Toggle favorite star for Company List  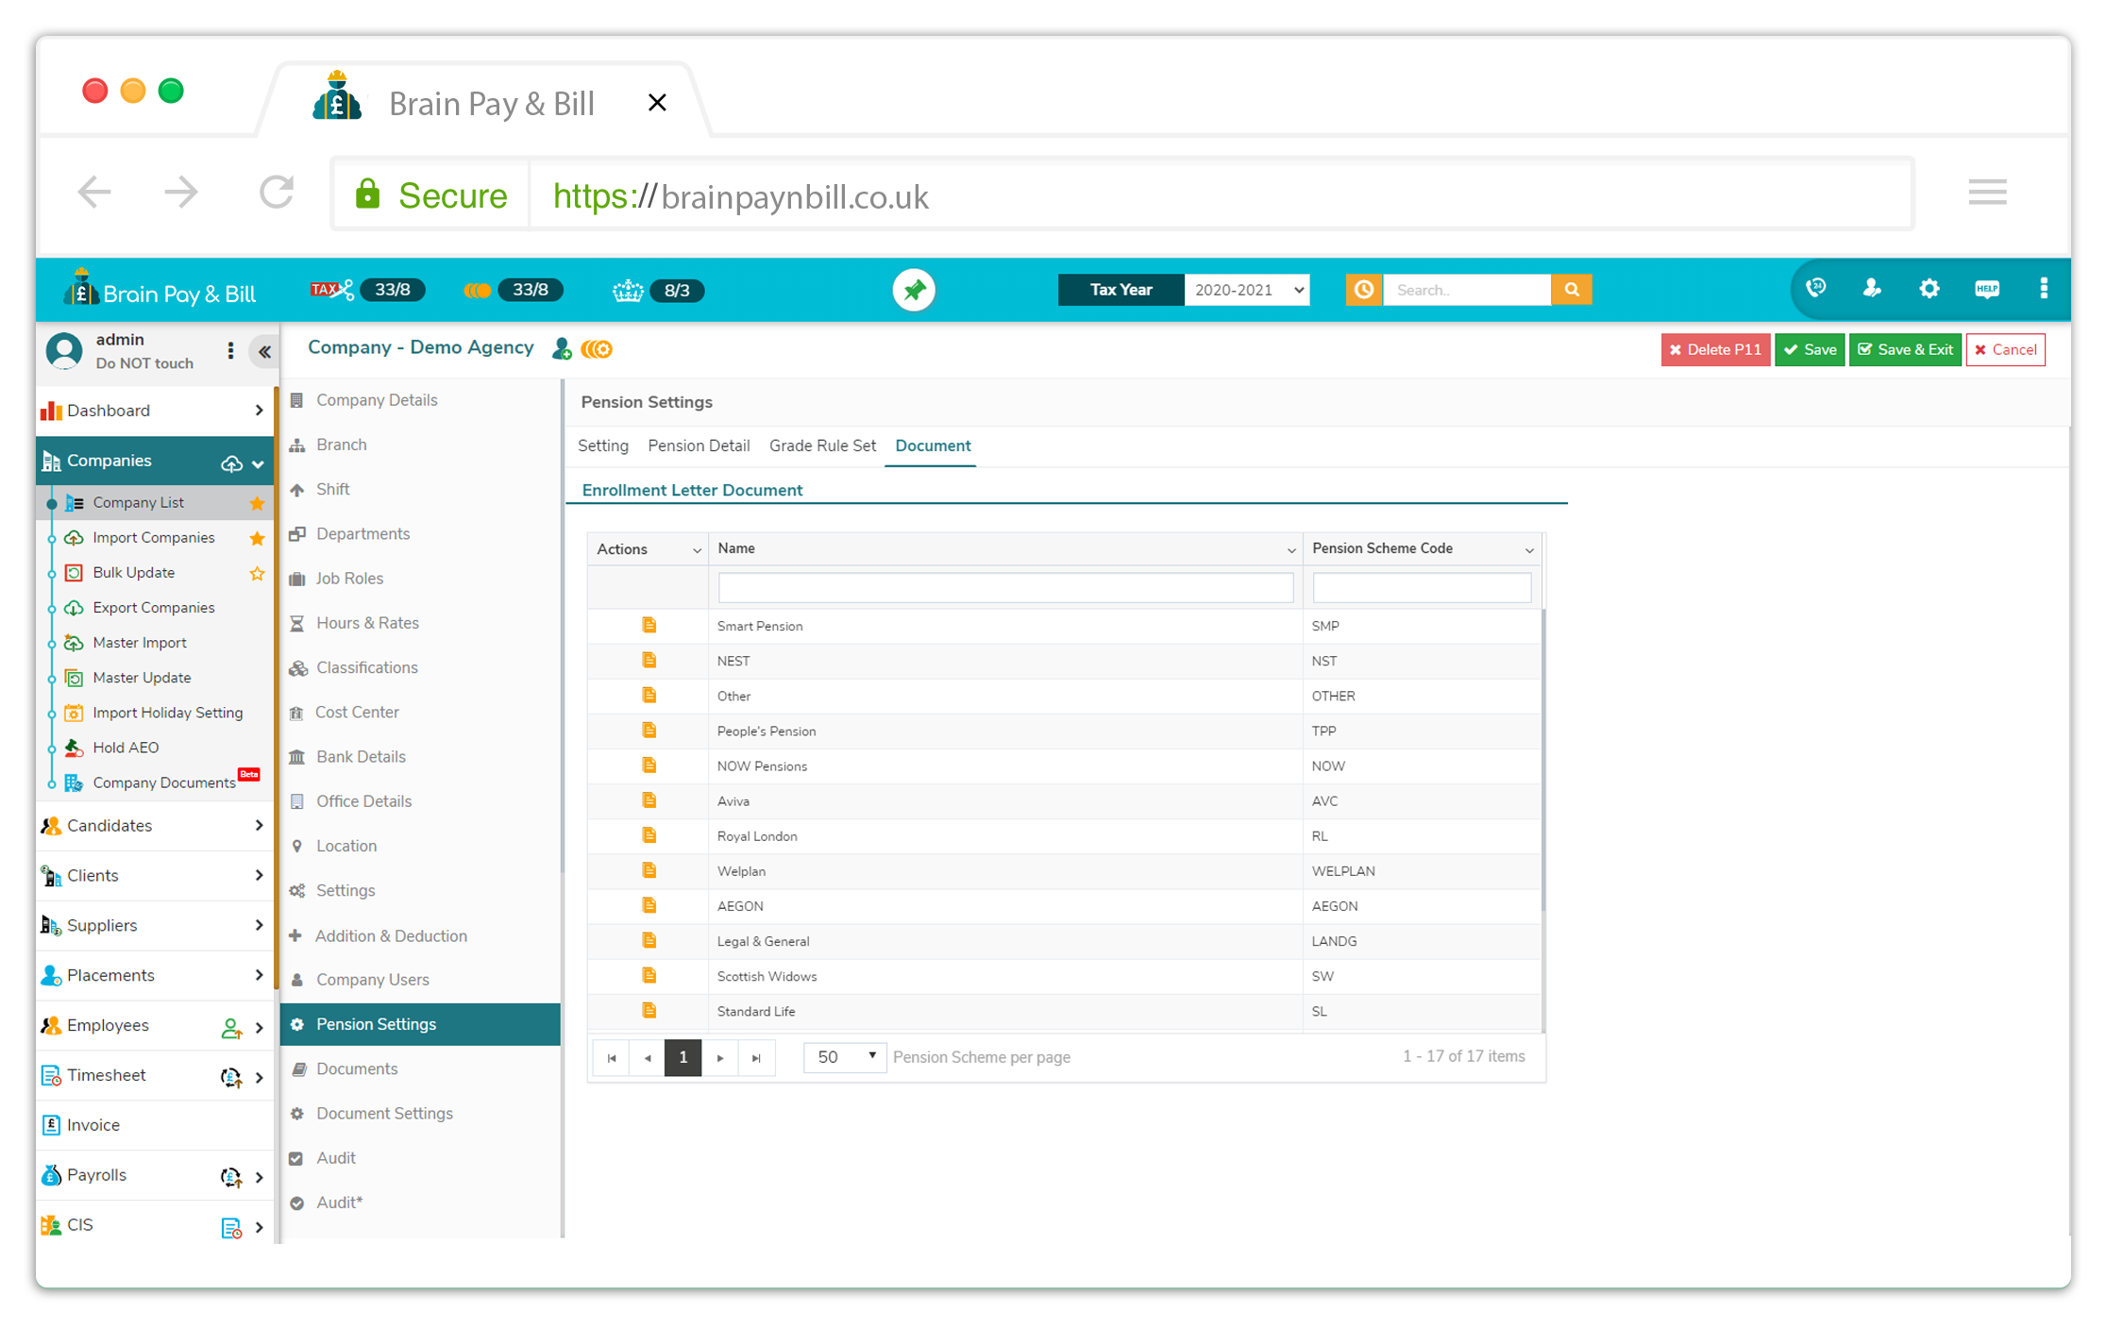tap(257, 503)
